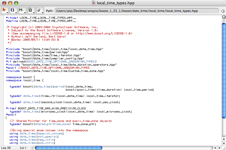Image resolution: width=226 pixels, height=150 pixels.
Task: Click the include time_iterator.hpp line
Action: 43,55
